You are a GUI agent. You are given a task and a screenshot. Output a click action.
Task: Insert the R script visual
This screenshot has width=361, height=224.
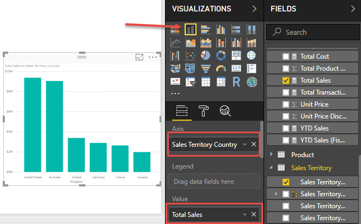[x=236, y=82]
